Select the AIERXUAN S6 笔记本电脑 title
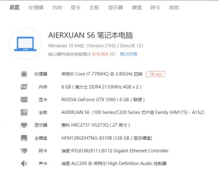Image resolution: width=219 pixels, height=172 pixels. tap(91, 35)
